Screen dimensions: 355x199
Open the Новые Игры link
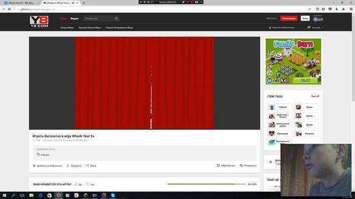[67, 28]
